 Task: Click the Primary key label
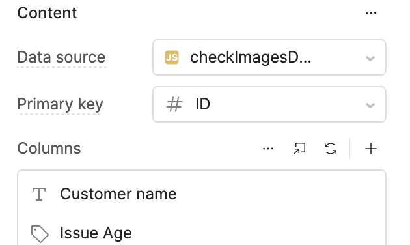coord(60,104)
